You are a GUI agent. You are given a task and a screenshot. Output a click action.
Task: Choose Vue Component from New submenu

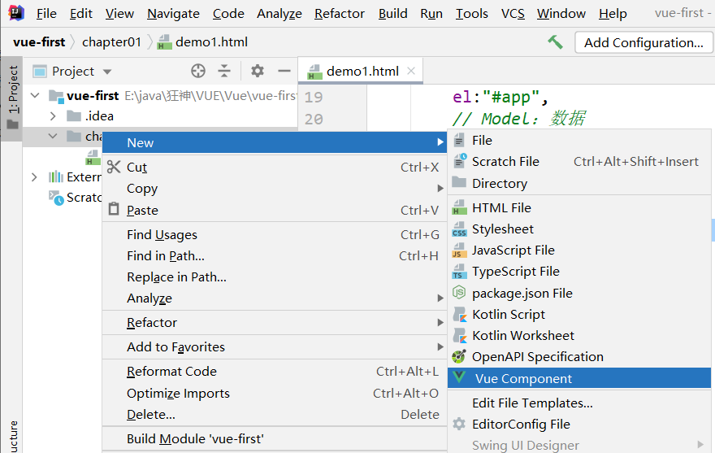(523, 378)
